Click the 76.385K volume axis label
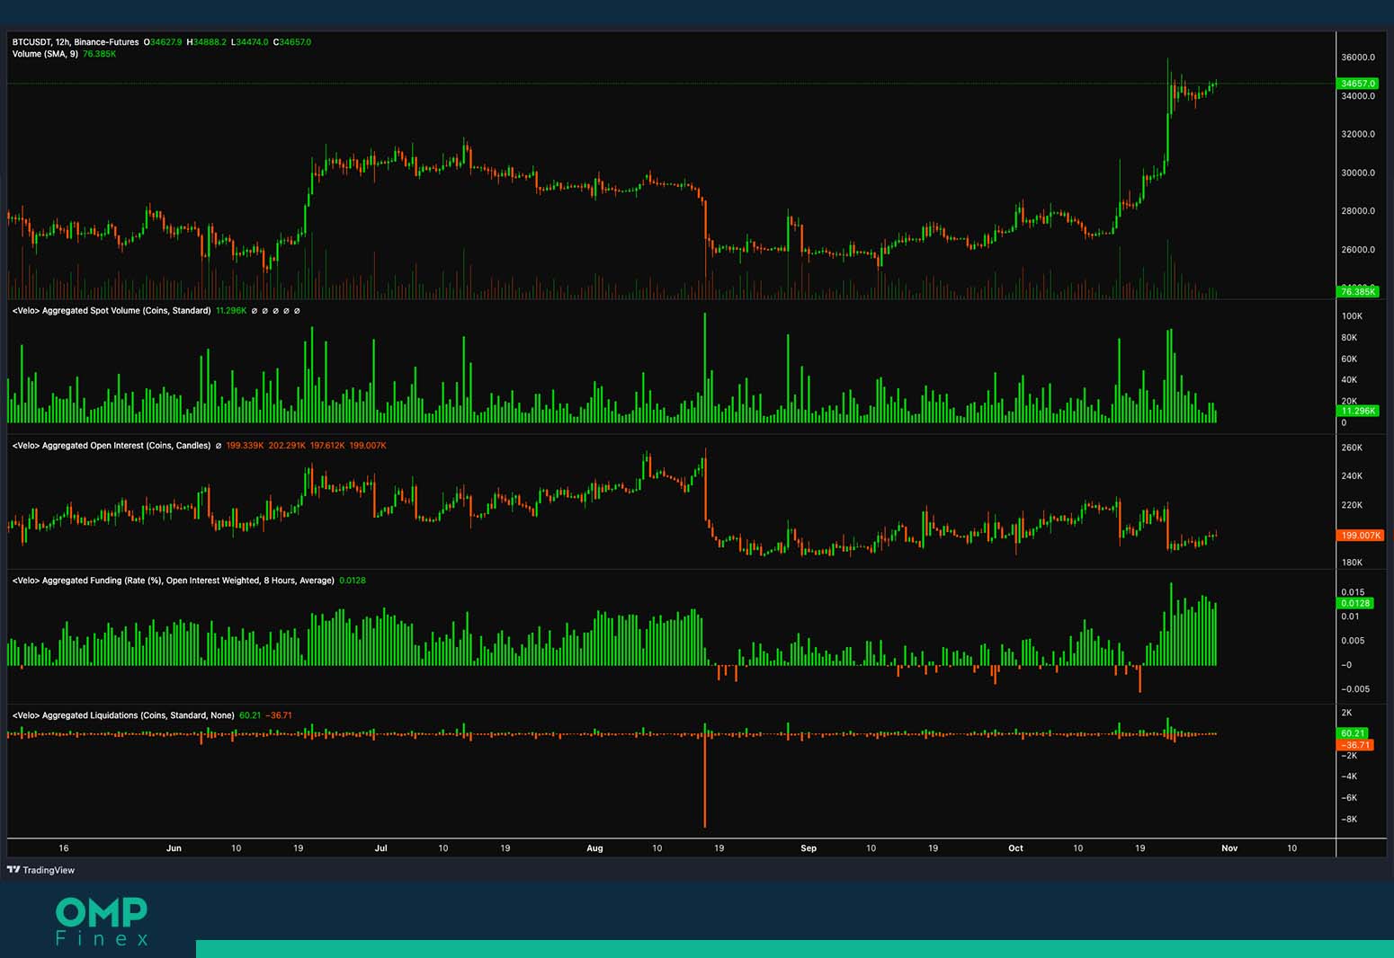Viewport: 1394px width, 958px height. [x=1358, y=292]
